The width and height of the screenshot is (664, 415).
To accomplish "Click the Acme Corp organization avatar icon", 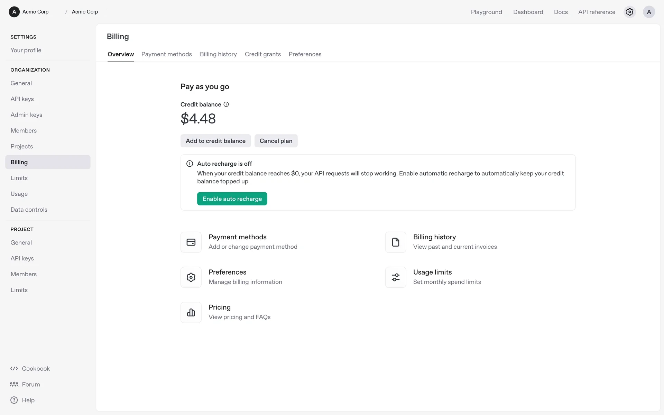I will coord(14,12).
